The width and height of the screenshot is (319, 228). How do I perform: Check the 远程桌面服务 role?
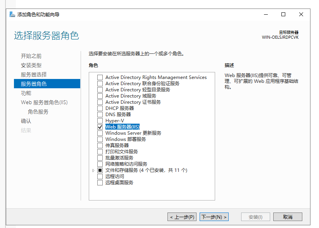click(x=100, y=182)
